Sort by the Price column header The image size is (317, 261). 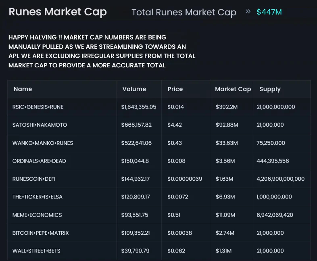click(x=175, y=89)
